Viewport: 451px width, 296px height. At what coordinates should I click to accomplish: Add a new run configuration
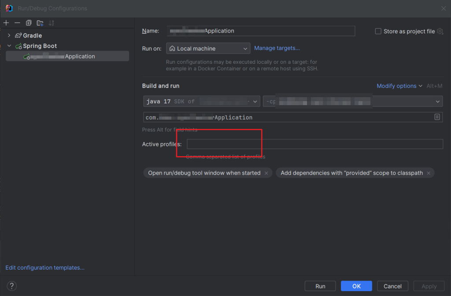(x=6, y=22)
